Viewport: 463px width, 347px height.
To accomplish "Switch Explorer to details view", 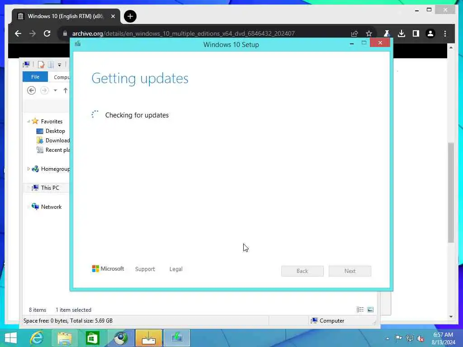I will click(360, 309).
